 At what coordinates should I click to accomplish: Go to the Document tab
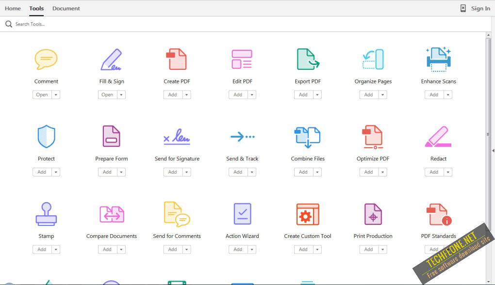pyautogui.click(x=66, y=8)
